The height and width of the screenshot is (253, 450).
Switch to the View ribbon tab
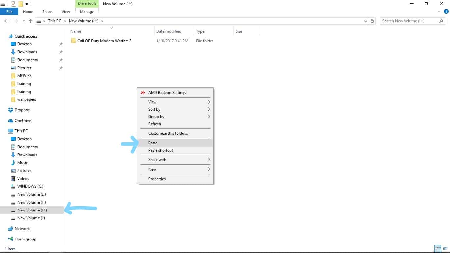pos(66,12)
